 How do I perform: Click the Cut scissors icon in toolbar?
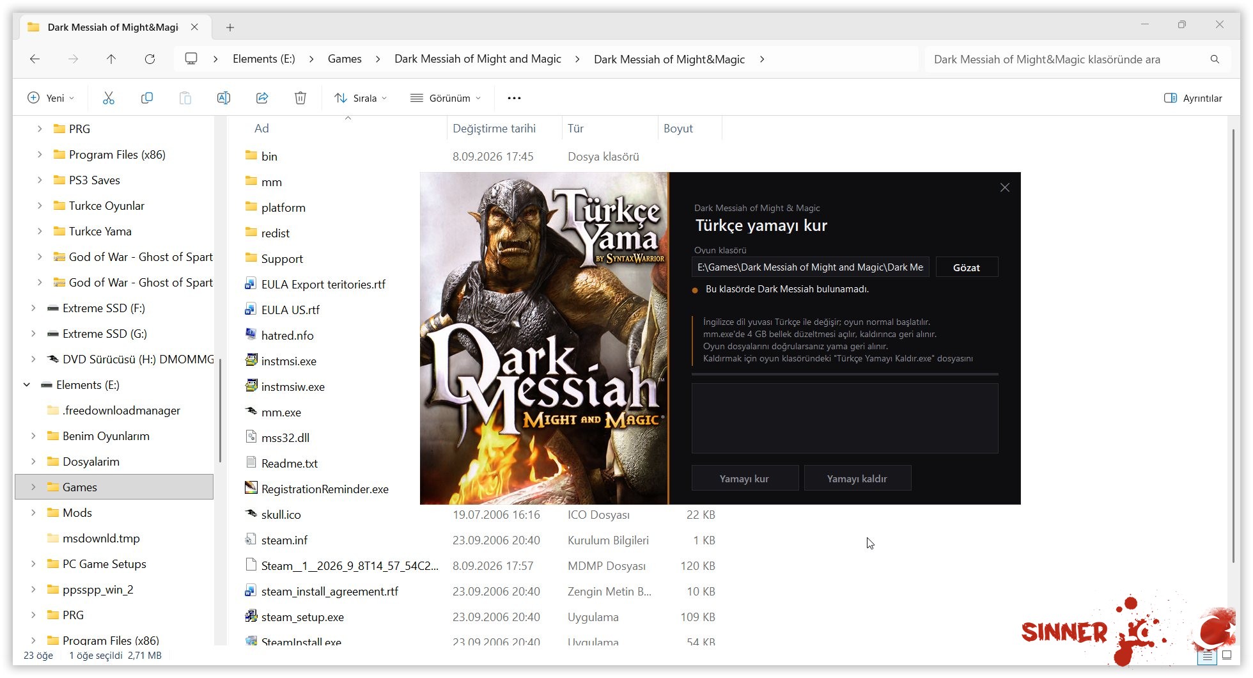[109, 98]
